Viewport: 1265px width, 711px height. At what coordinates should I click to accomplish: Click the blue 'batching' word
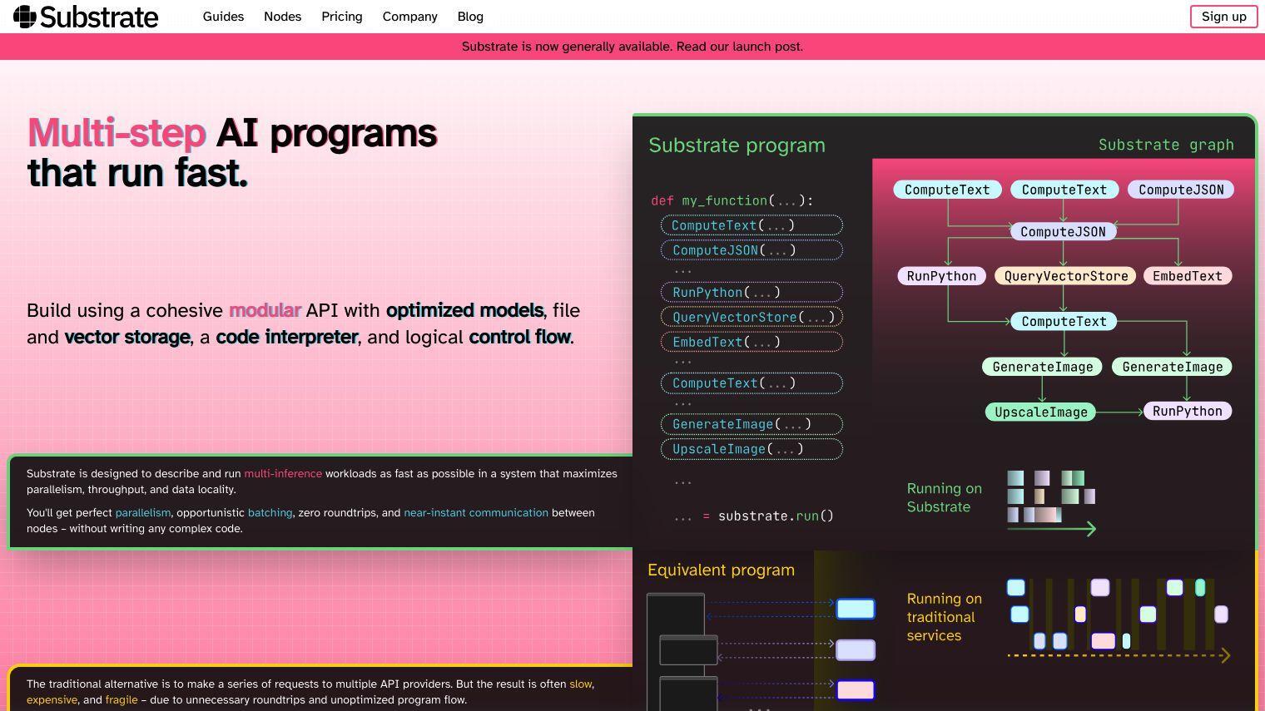tap(270, 512)
